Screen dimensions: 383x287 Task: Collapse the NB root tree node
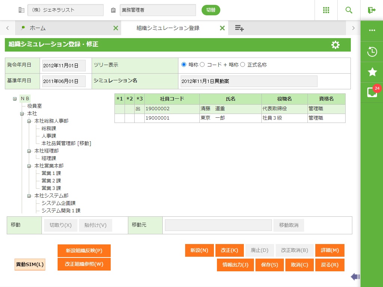[x=15, y=99]
